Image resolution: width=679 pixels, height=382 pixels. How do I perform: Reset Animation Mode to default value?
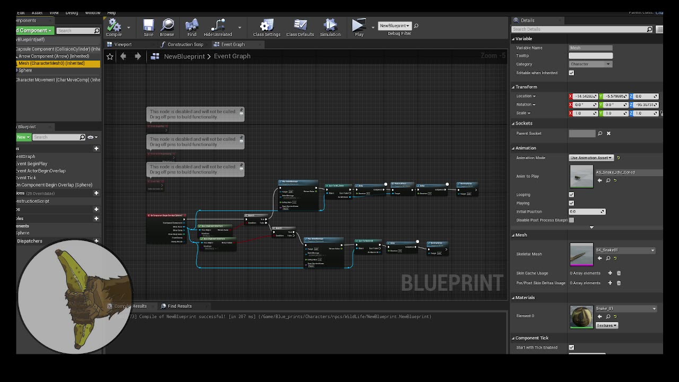tap(618, 158)
